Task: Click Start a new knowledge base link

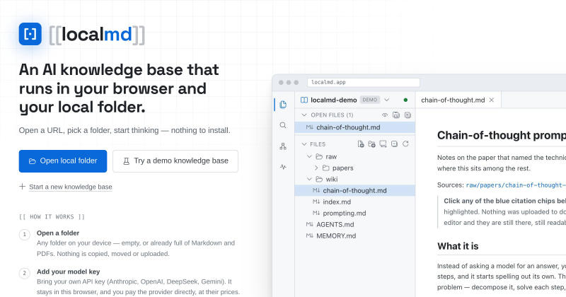Action: coord(70,187)
